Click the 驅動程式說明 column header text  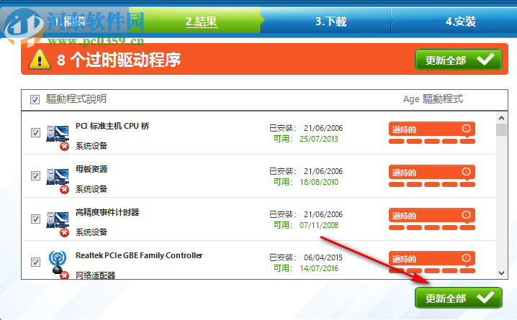pyautogui.click(x=76, y=99)
